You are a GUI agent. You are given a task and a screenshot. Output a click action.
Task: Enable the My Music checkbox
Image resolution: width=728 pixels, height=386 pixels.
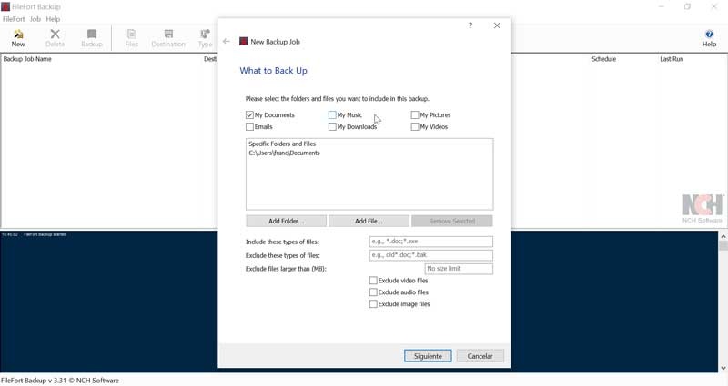coord(332,114)
